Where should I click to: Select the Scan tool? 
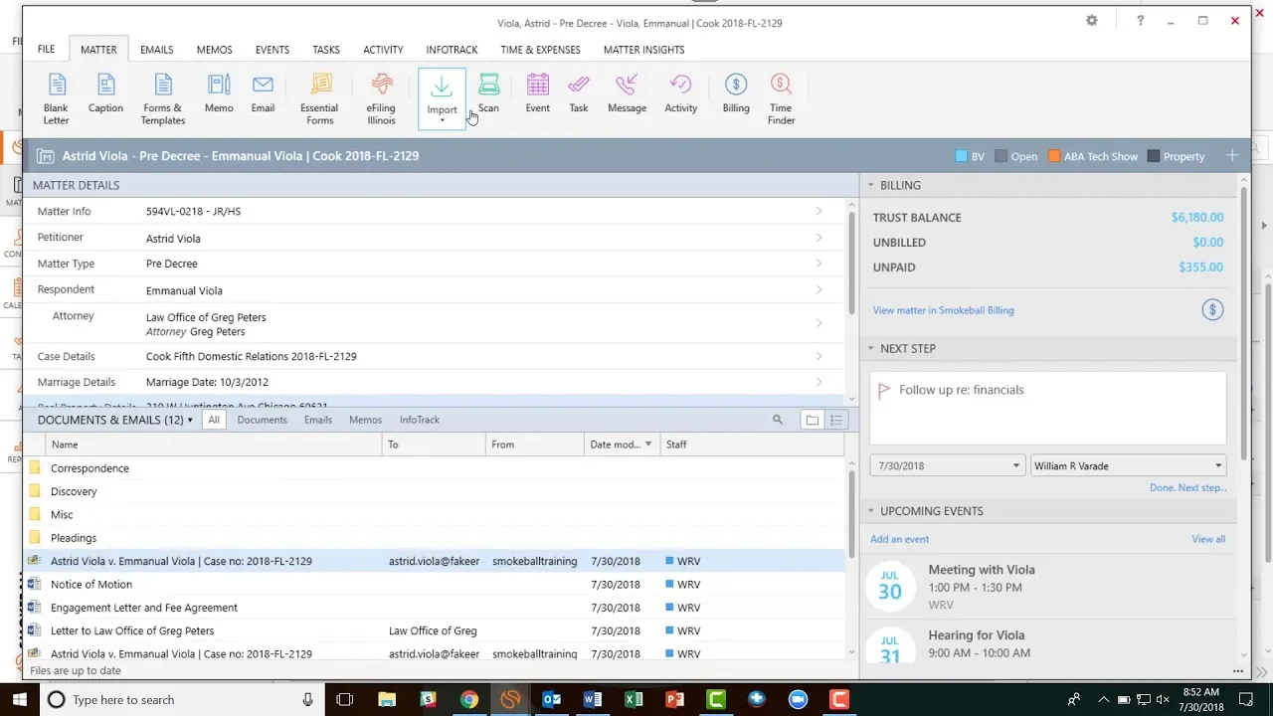pyautogui.click(x=488, y=94)
